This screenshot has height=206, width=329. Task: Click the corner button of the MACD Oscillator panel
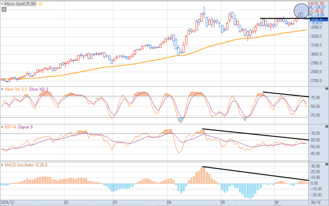327,164
